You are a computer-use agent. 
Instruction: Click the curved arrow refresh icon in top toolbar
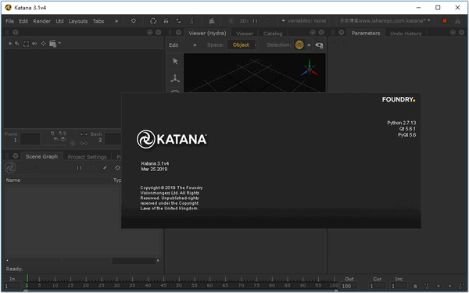[x=178, y=21]
